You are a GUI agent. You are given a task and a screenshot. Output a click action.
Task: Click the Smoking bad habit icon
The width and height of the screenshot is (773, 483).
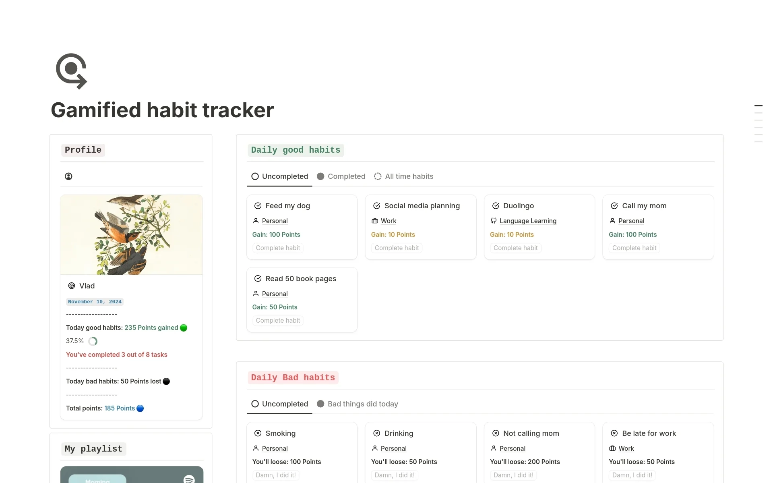point(258,433)
